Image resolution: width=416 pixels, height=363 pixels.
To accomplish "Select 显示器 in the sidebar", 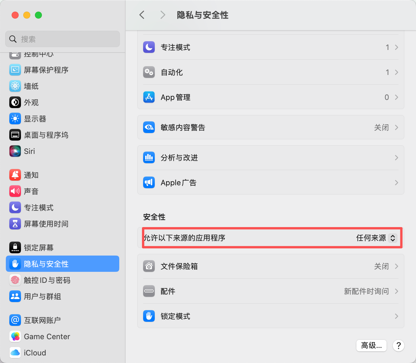I will pyautogui.click(x=35, y=119).
